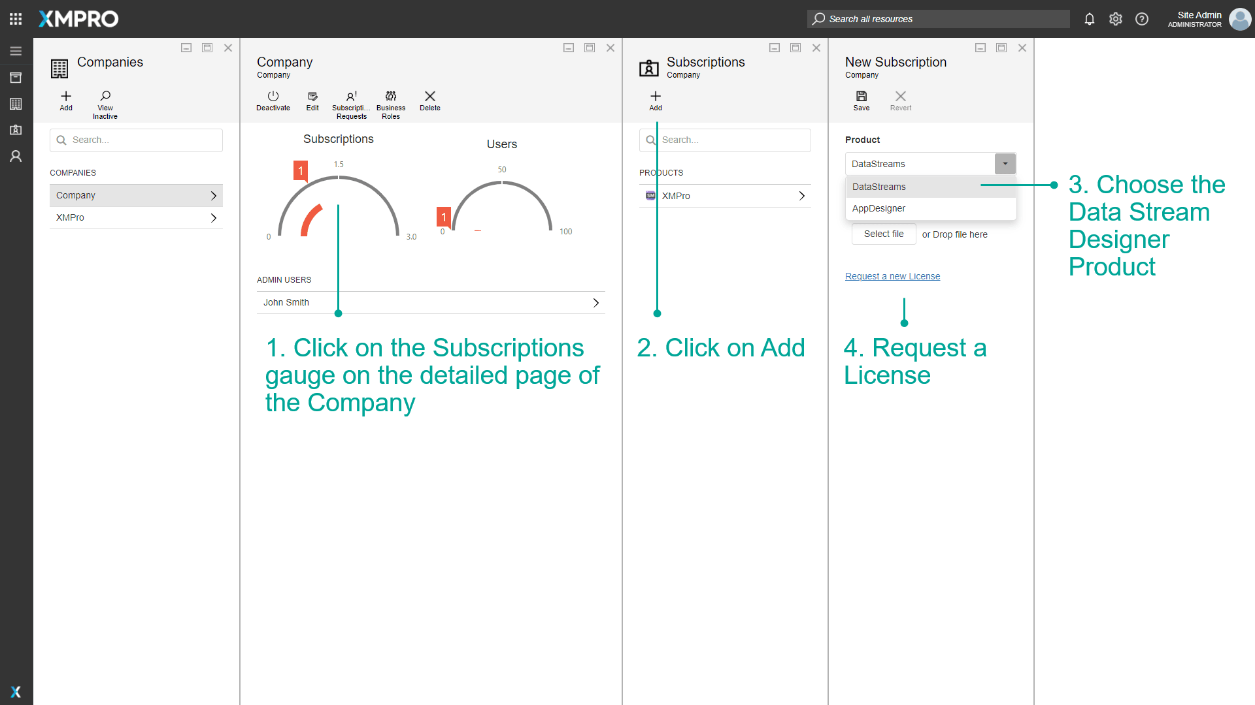Open the Companies panel from the sidebar
1255x705 pixels.
(x=16, y=103)
